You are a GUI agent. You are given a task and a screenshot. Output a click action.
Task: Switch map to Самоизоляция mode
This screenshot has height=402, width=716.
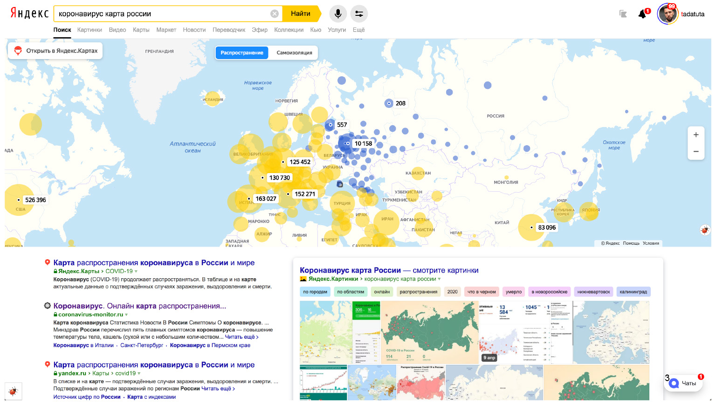tap(294, 53)
